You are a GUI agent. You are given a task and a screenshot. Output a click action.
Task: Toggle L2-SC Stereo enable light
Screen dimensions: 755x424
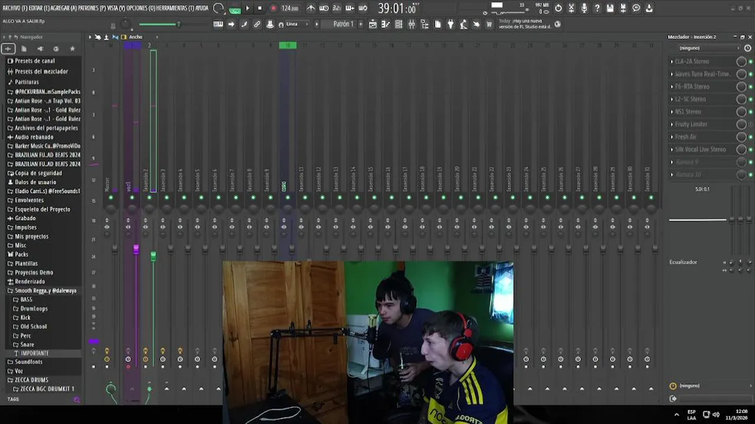click(x=750, y=100)
